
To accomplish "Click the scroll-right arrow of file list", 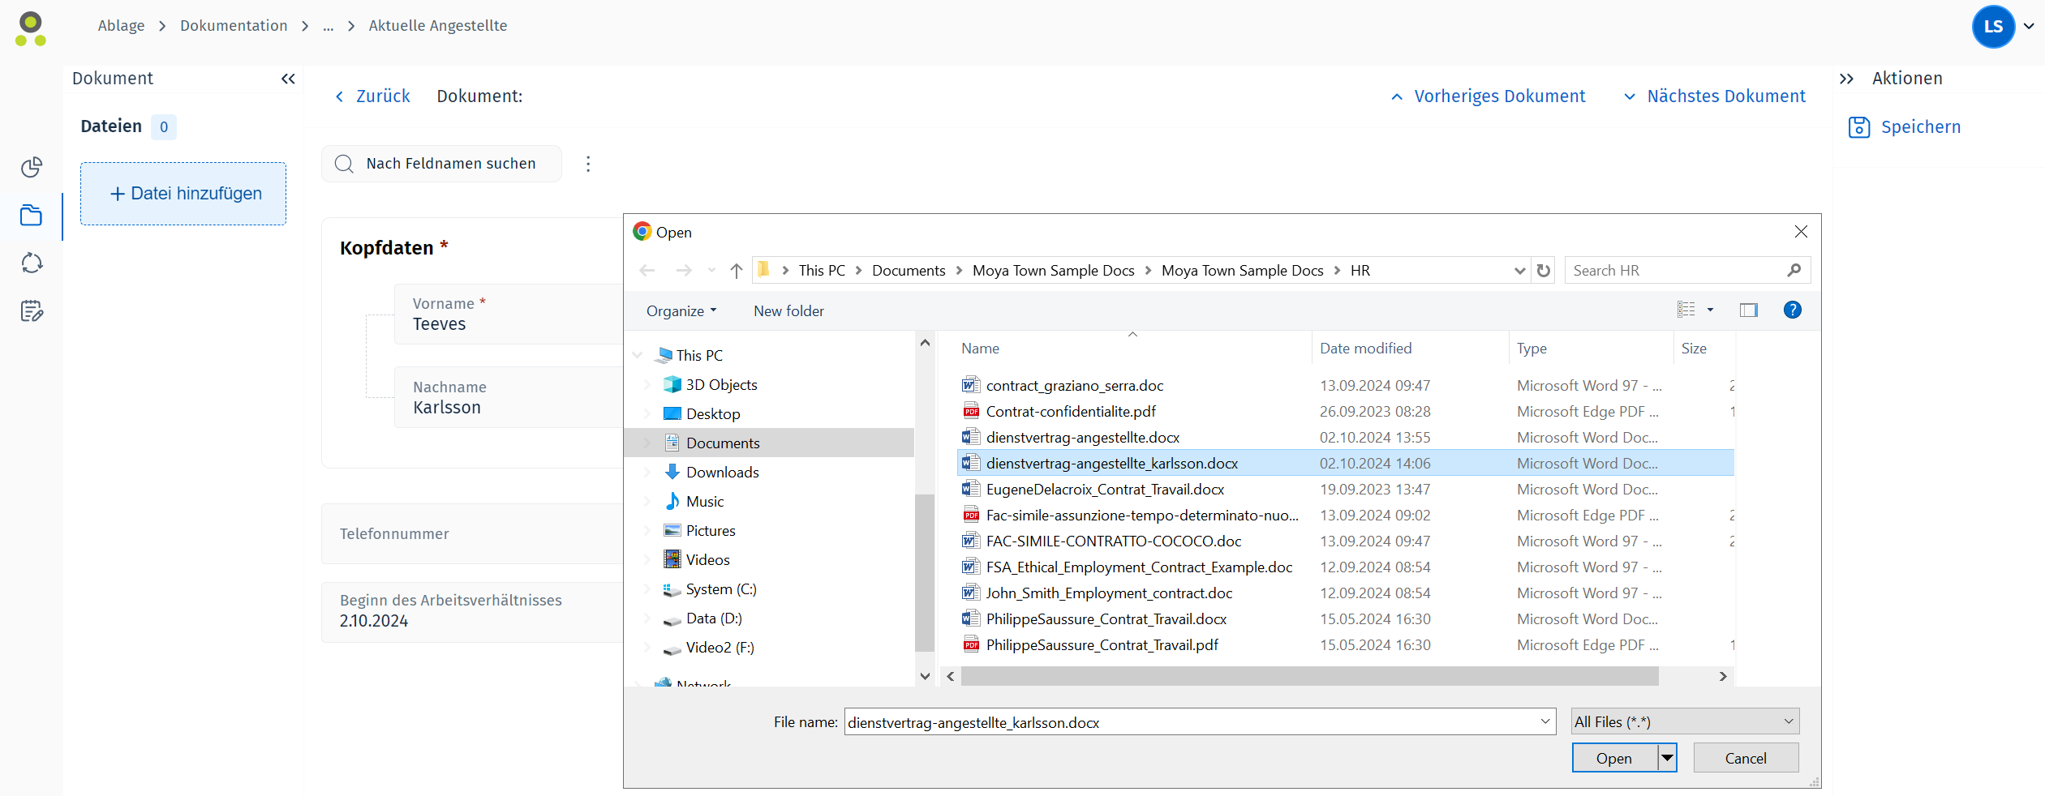I will (x=1723, y=676).
